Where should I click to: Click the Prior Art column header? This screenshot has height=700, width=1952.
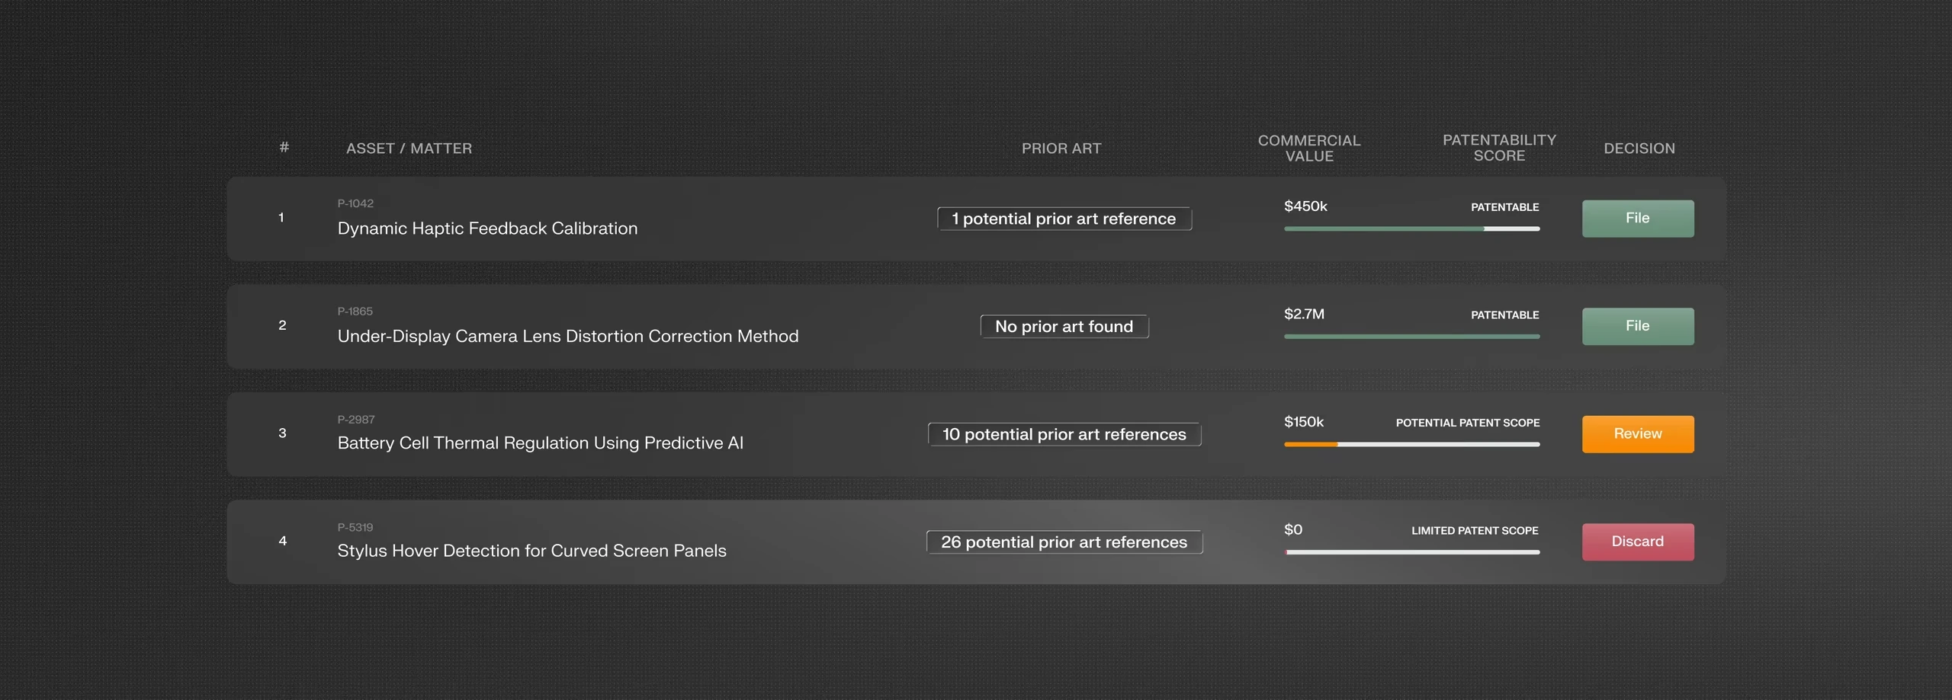click(1061, 149)
